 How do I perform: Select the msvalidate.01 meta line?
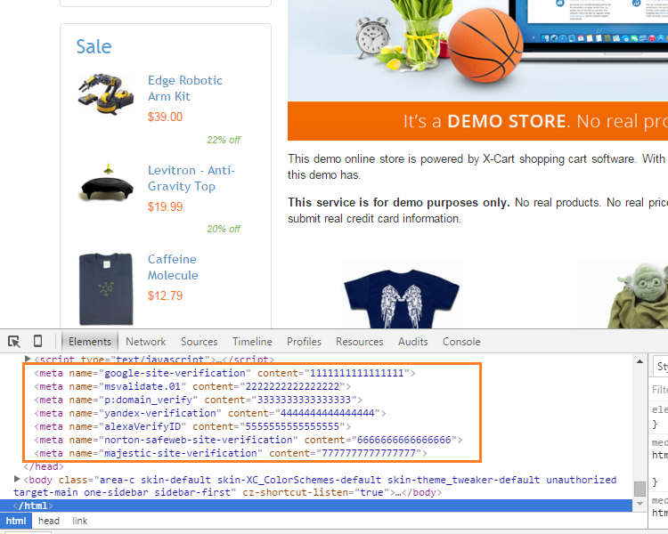click(x=192, y=386)
